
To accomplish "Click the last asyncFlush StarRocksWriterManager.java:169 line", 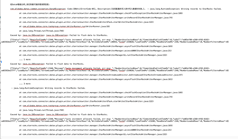I will point(96,126).
